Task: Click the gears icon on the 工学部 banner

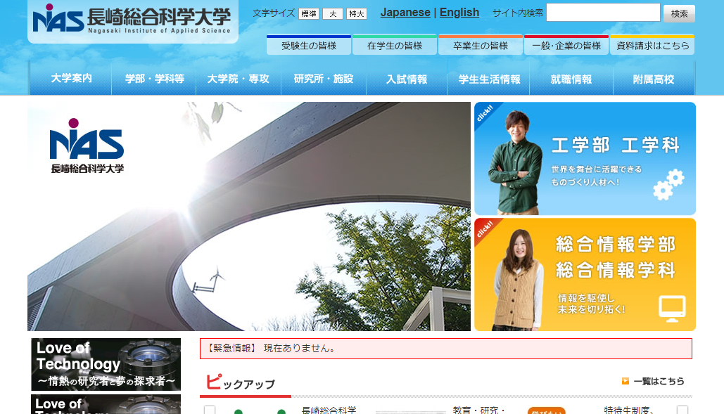Action: click(x=668, y=184)
